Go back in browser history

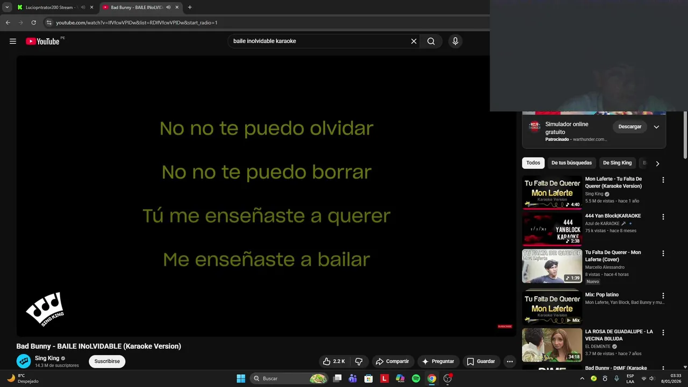click(8, 23)
